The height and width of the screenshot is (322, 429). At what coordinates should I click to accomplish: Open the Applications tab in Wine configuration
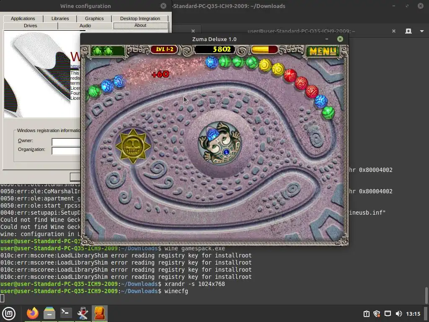click(23, 18)
